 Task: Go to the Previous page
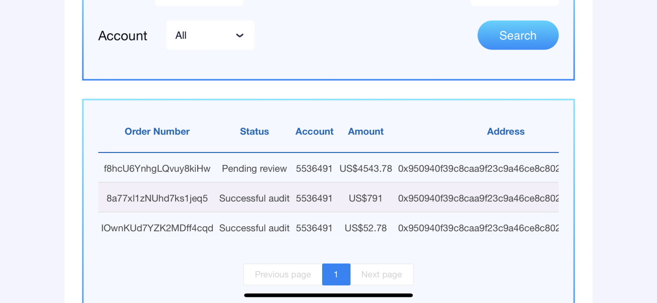(283, 274)
